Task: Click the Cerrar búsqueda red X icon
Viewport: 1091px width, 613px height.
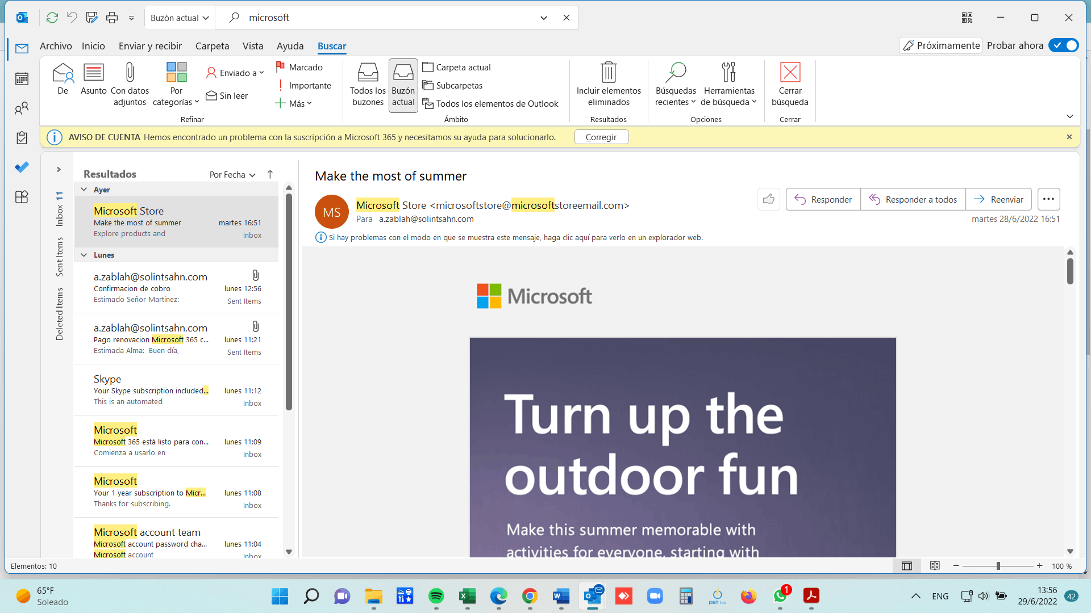Action: tap(790, 73)
